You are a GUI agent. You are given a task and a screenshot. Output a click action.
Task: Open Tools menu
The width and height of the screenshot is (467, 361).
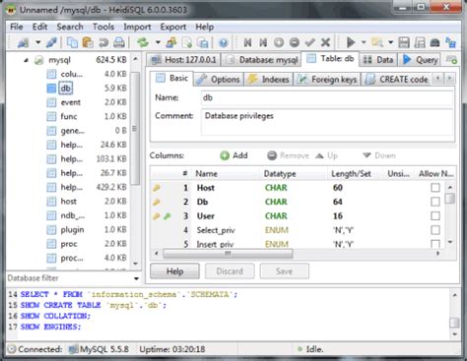pos(103,27)
